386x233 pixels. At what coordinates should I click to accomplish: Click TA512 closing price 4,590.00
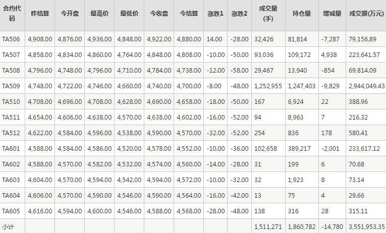159,133
